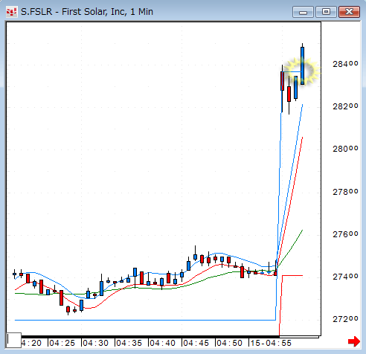This screenshot has width=366, height=354.
Task: Click the 04:45 time axis label
Action: click(x=196, y=343)
